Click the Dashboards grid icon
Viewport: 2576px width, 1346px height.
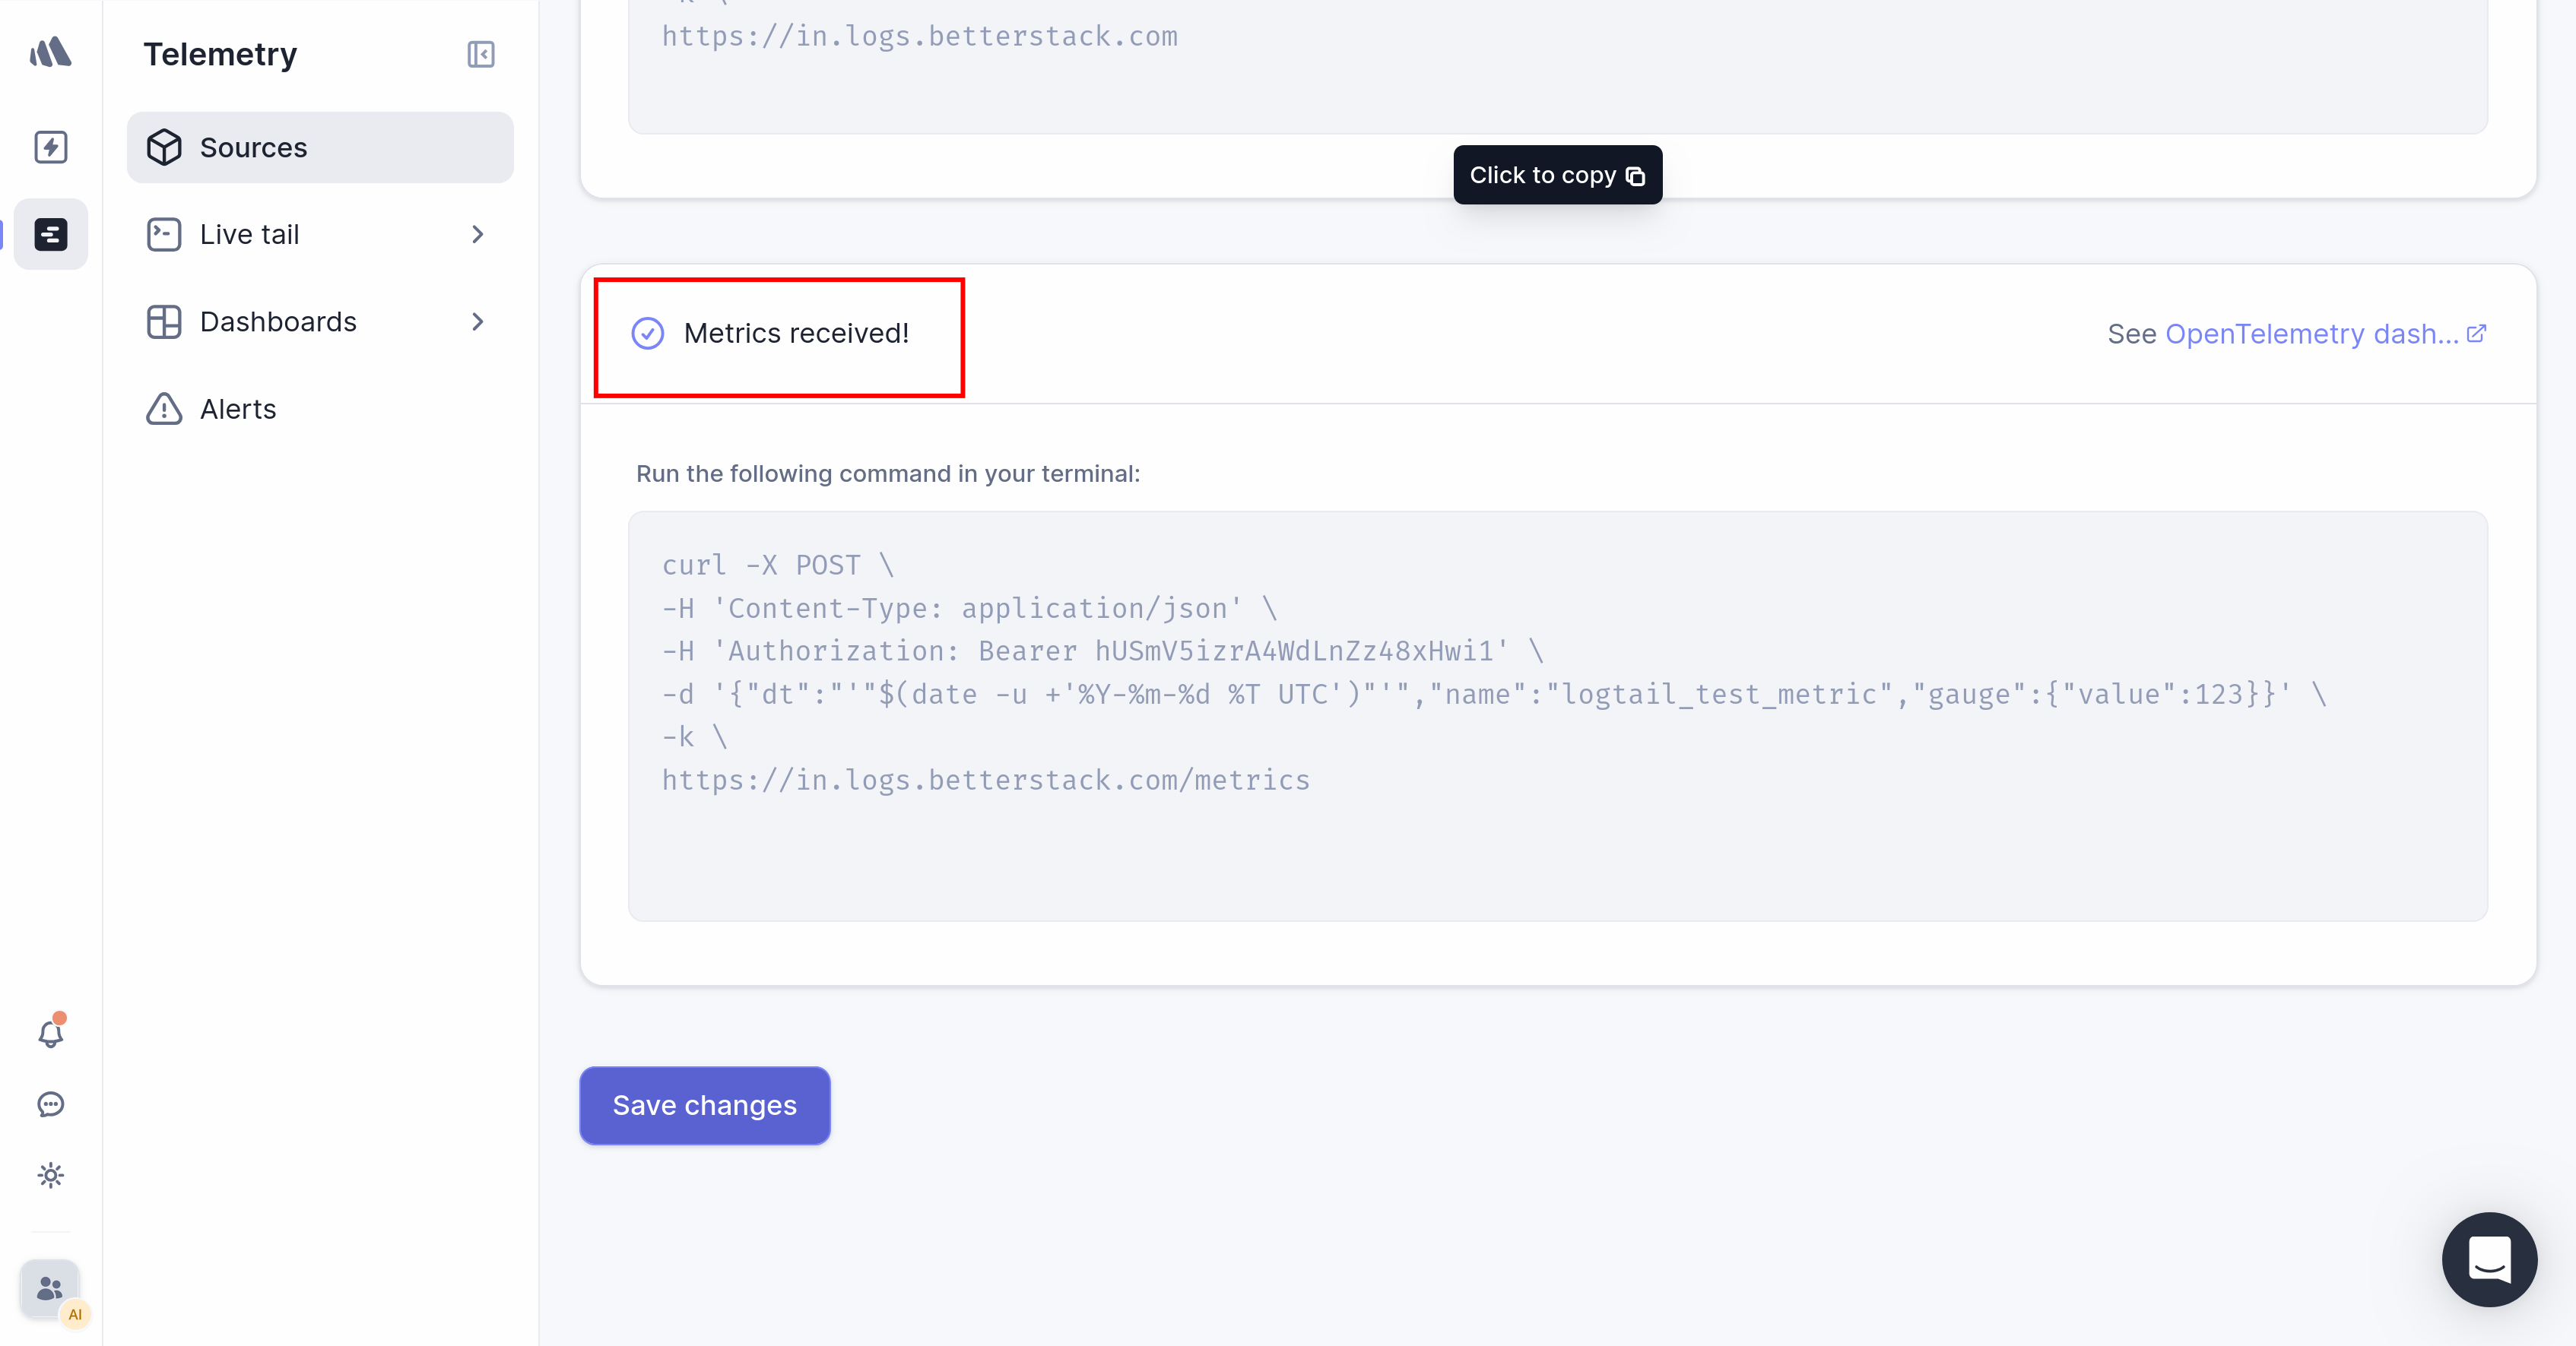click(164, 321)
